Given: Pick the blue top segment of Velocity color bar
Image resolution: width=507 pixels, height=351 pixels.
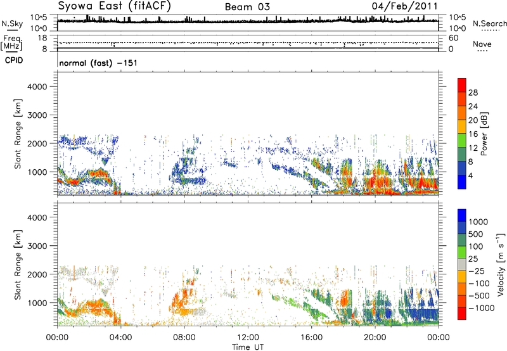Looking at the screenshot, I should point(462,215).
